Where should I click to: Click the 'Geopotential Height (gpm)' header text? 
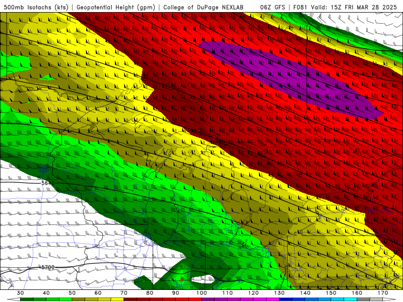tap(116, 8)
